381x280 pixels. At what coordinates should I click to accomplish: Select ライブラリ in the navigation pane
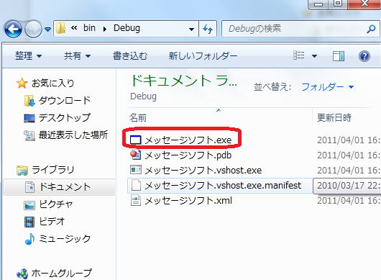pos(52,170)
